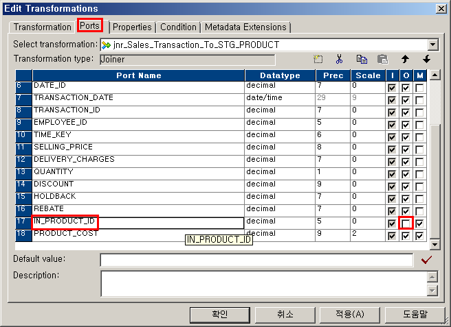
Task: Click the date/time datatype cell
Action: [280, 99]
